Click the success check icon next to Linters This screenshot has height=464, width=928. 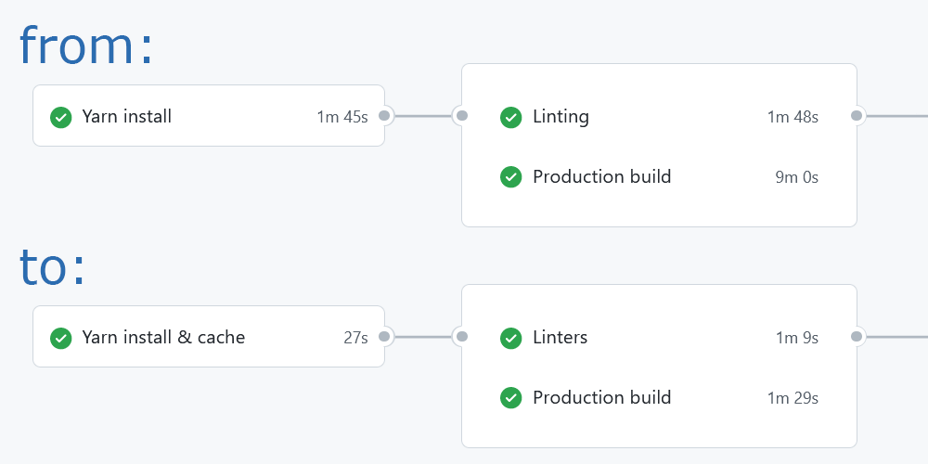click(510, 338)
